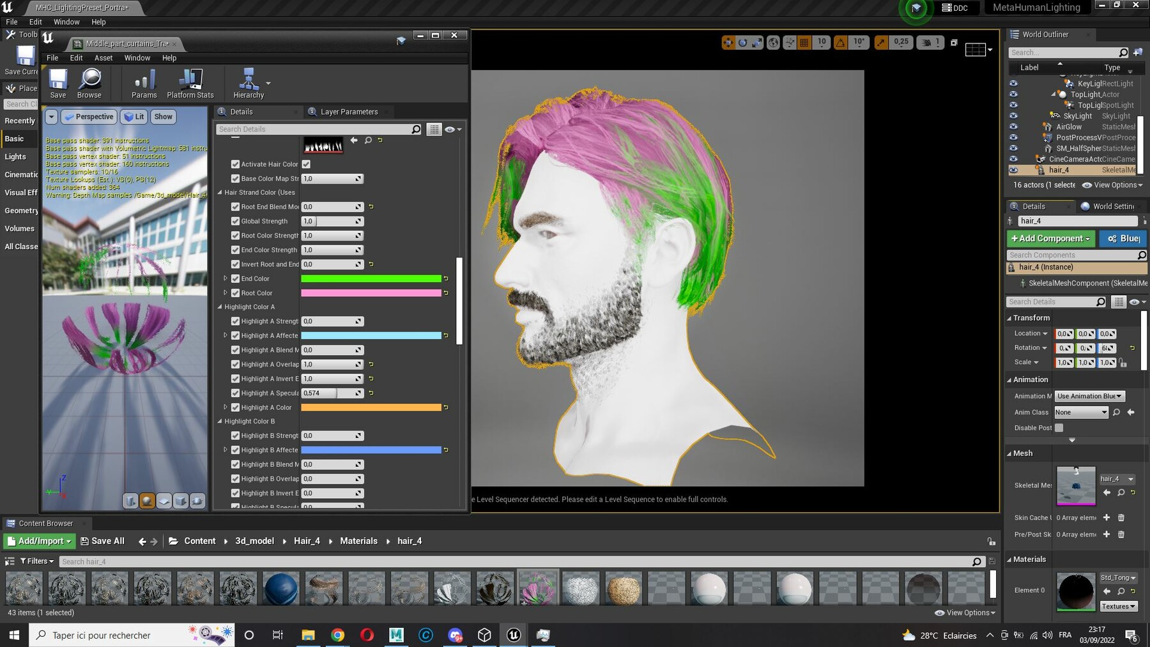Save the material instance via Save icon
1150x647 pixels.
tap(58, 84)
